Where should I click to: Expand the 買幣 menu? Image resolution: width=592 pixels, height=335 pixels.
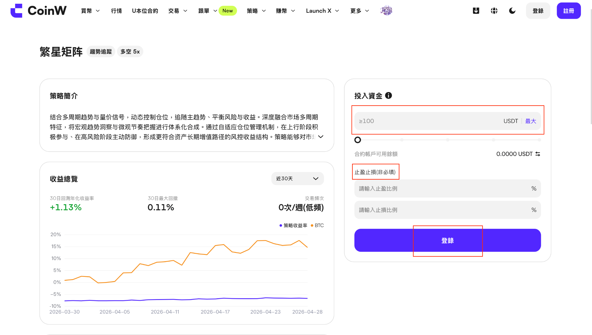tap(90, 11)
